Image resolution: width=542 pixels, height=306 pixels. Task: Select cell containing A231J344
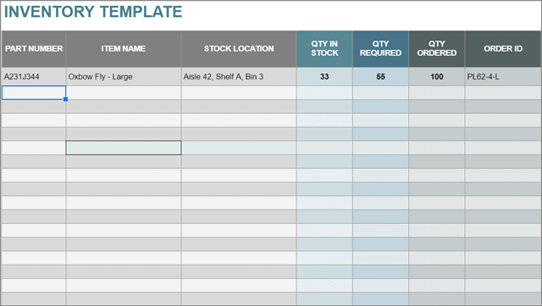pos(34,77)
